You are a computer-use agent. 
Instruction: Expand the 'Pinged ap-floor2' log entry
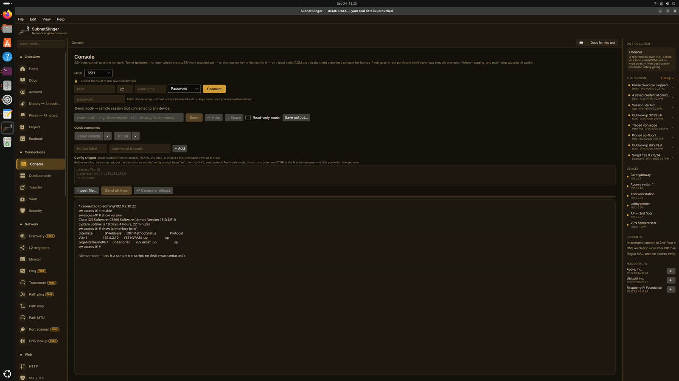point(673,138)
